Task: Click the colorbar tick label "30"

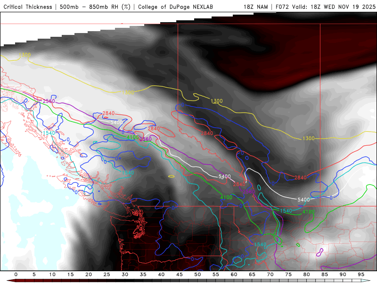Action: [x=125, y=275]
